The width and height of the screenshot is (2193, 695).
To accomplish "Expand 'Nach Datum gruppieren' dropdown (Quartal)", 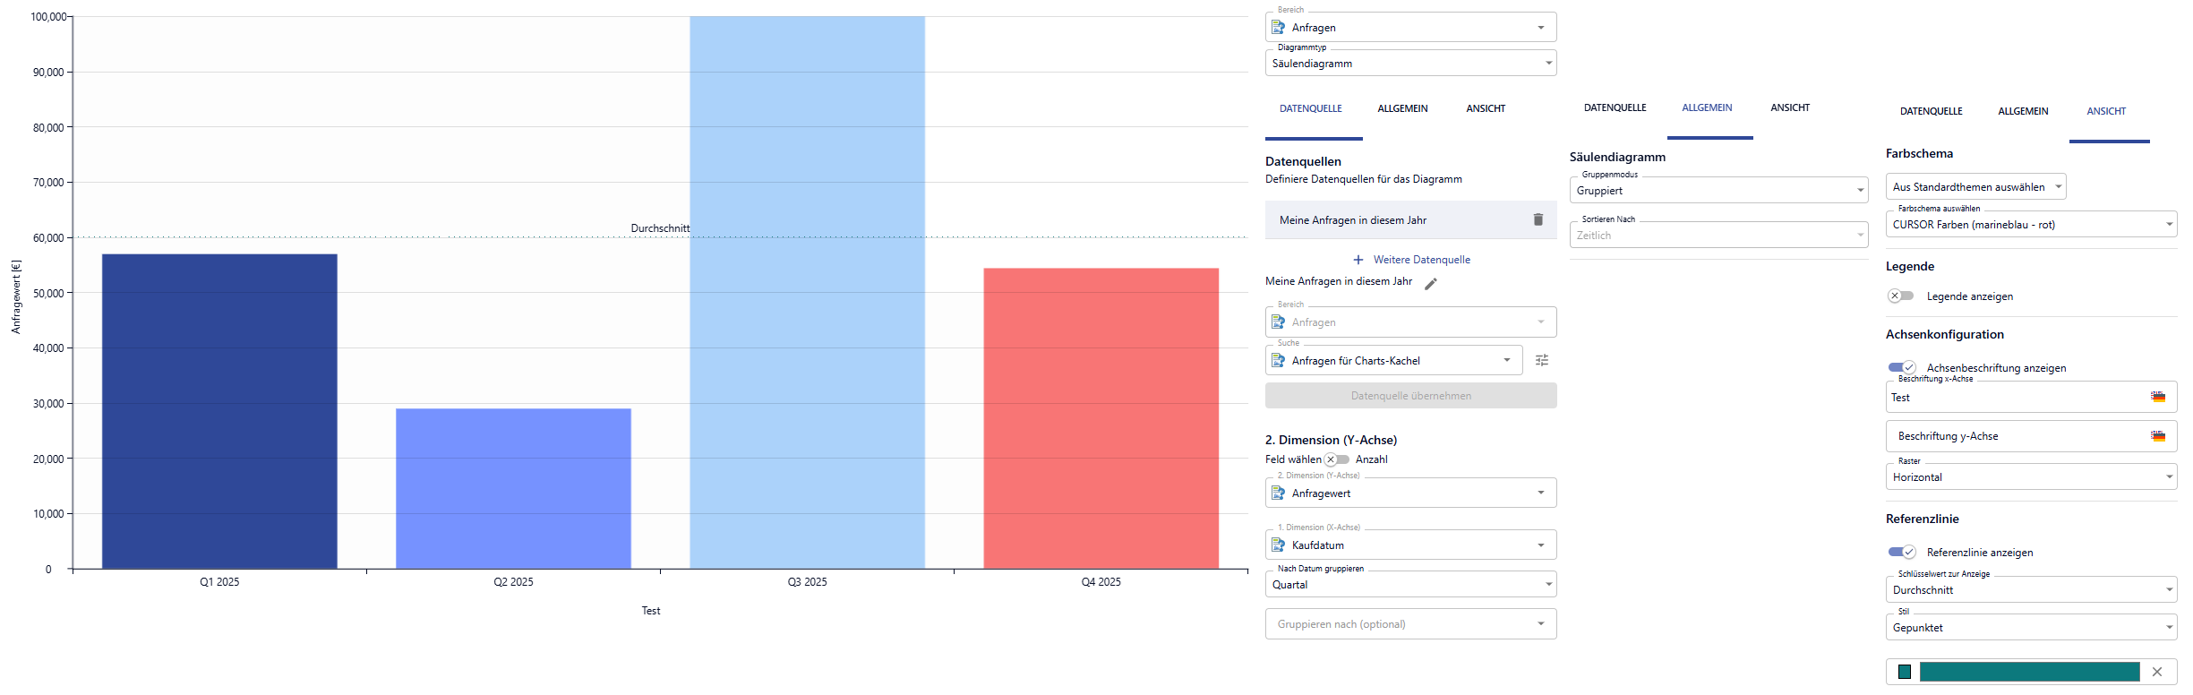I will 1410,584.
